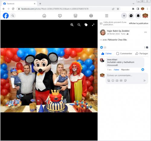Screen dimensions: 151x141
Task: Open the Chrome three-dot menu
Action: click(147, 9)
